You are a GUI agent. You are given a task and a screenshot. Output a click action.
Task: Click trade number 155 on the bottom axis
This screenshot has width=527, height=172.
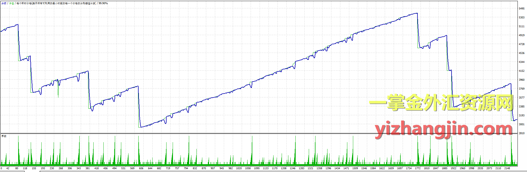click(34, 168)
